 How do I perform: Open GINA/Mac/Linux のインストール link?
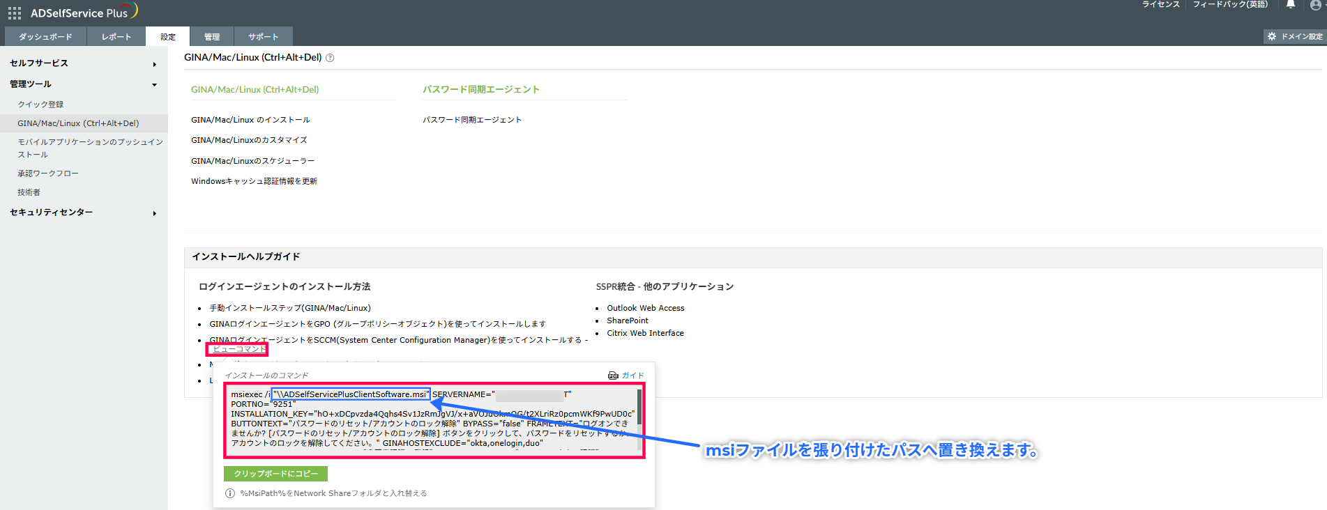(x=250, y=120)
